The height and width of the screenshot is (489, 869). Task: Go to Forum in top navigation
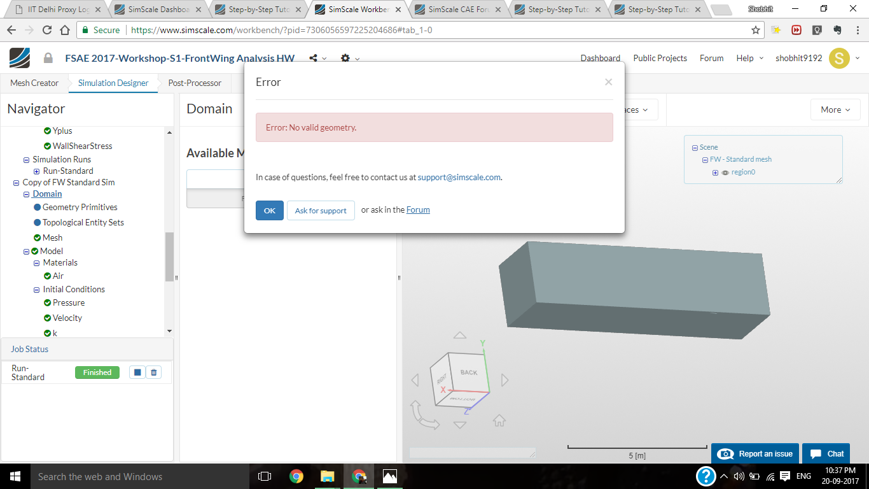click(x=712, y=58)
